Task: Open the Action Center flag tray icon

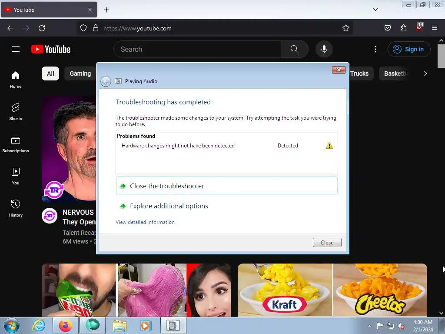Action: tap(380, 325)
